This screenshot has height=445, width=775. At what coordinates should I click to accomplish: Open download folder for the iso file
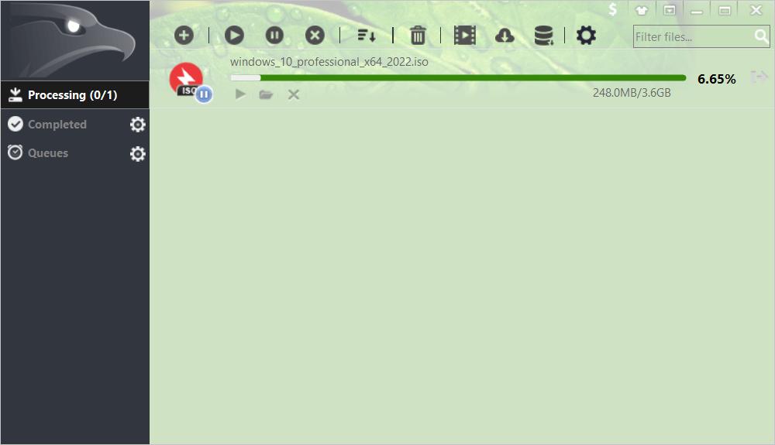pyautogui.click(x=266, y=94)
